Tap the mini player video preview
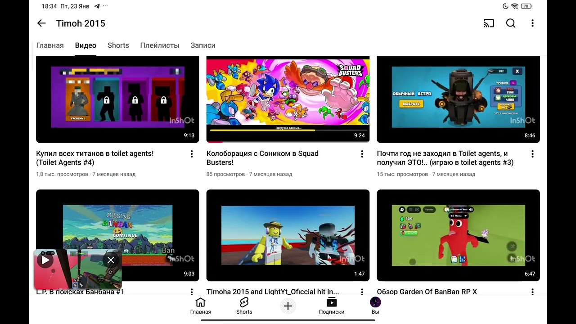The width and height of the screenshot is (576, 324). (x=78, y=269)
